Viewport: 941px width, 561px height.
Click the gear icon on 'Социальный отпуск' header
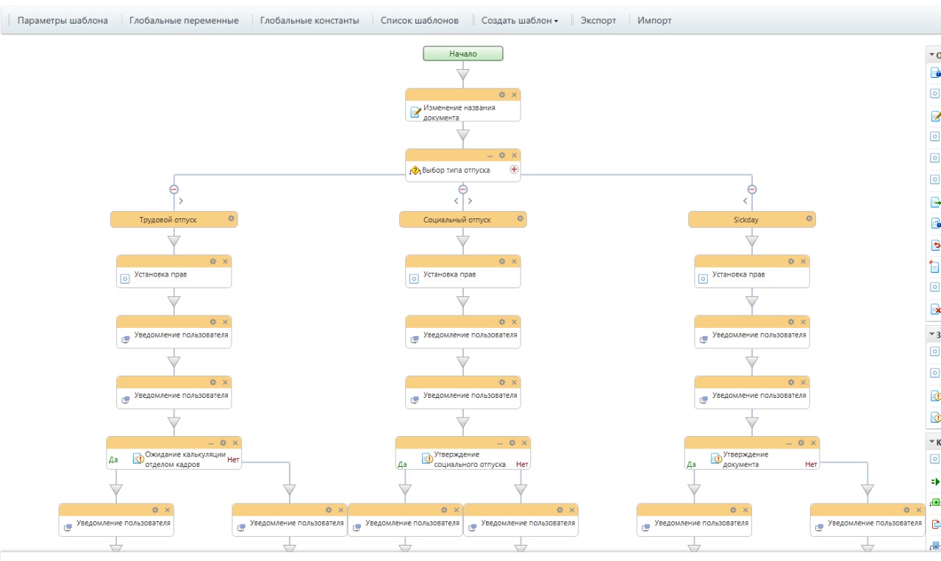click(x=520, y=218)
